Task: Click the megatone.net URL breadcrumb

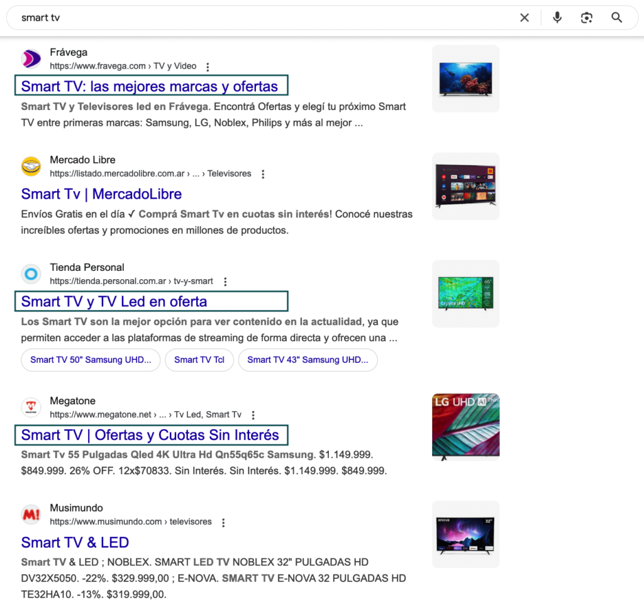Action: 145,414
